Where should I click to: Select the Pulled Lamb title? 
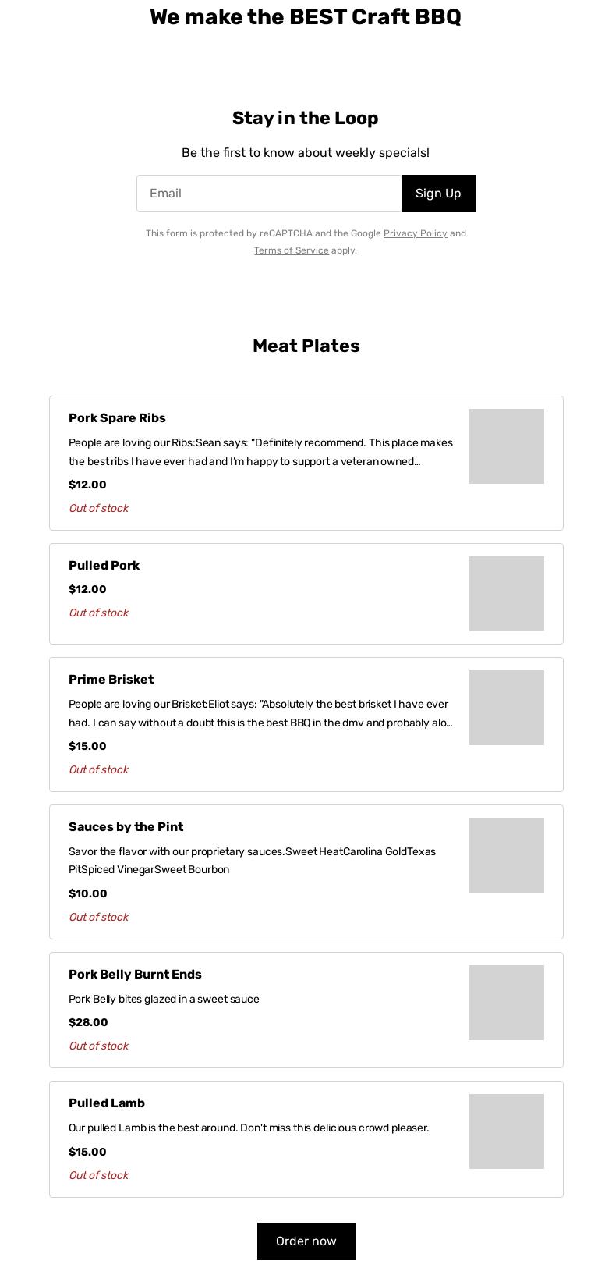coord(107,1103)
